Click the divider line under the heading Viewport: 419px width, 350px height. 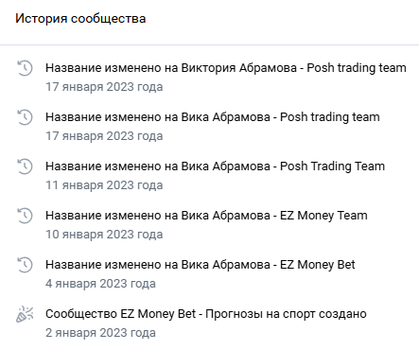click(209, 44)
